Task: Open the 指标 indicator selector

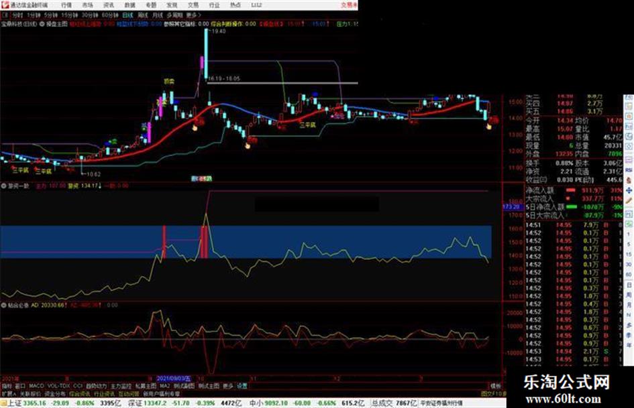Action: pyautogui.click(x=7, y=386)
